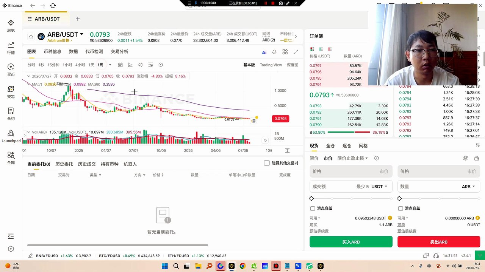Viewport: 485px width, 272px height.
Task: Click the 成交额 amount input field
Action: (x=351, y=187)
